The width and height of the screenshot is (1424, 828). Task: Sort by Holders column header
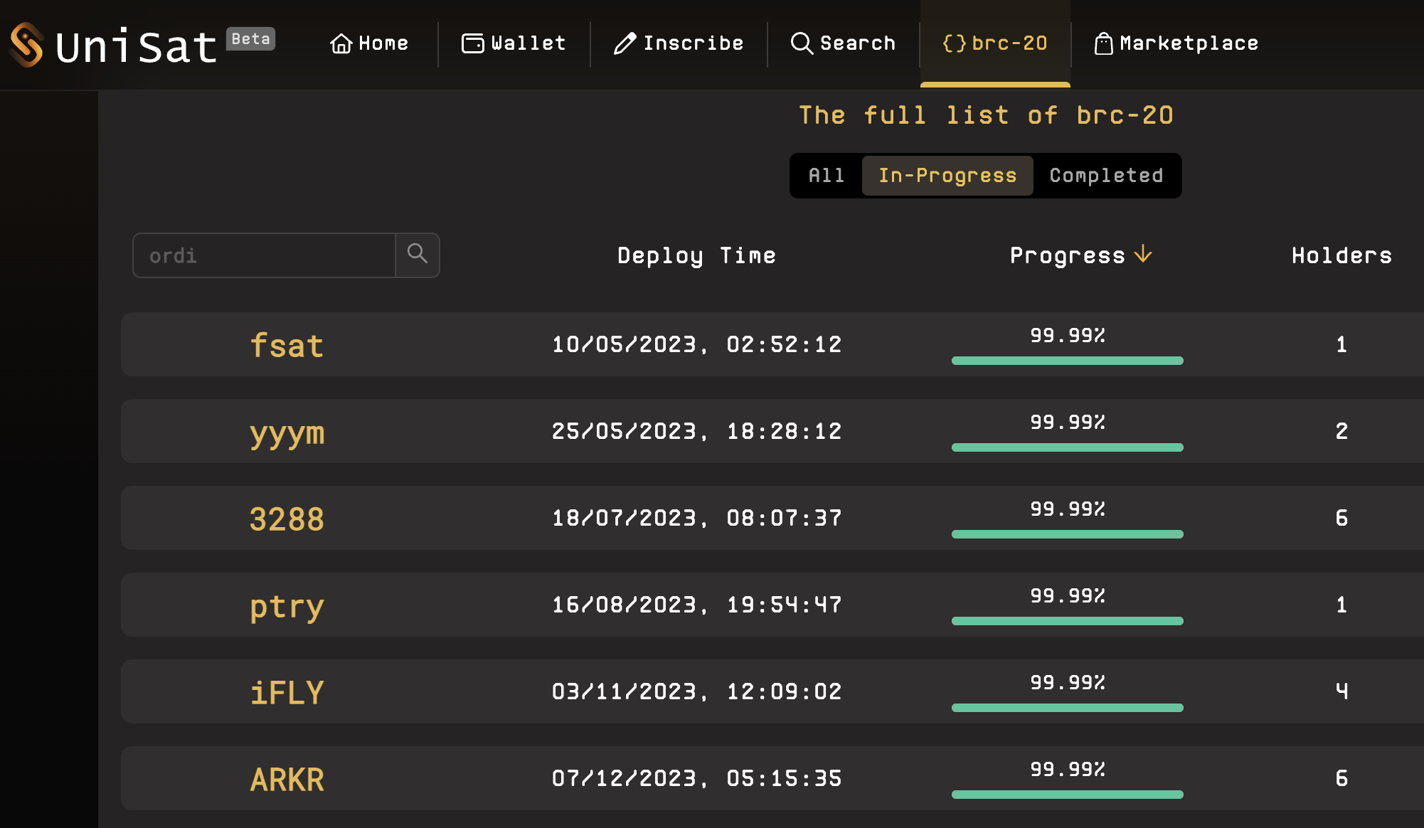tap(1341, 255)
